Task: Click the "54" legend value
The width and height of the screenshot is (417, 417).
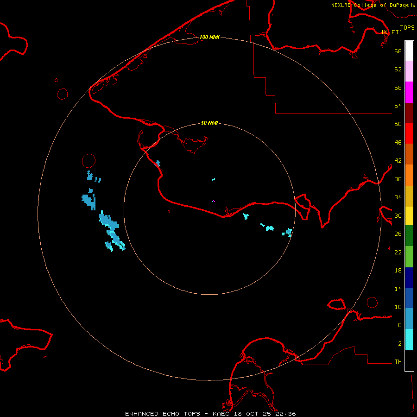Action: click(x=398, y=106)
